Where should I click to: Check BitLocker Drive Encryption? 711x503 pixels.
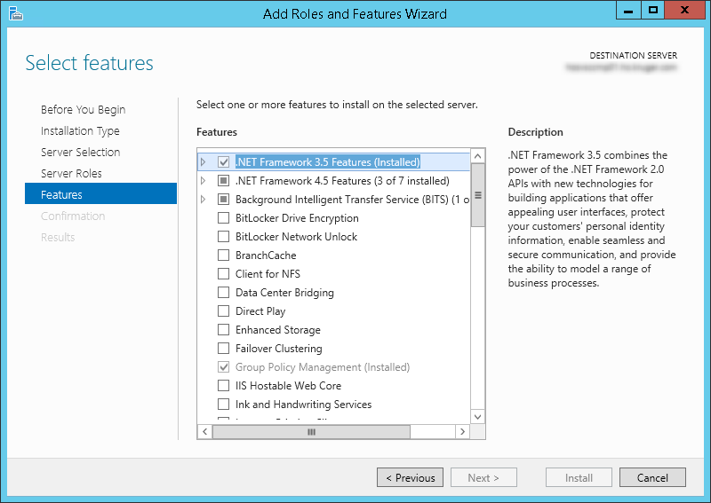tap(223, 217)
